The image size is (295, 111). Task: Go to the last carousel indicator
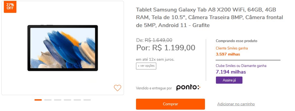(x=87, y=100)
